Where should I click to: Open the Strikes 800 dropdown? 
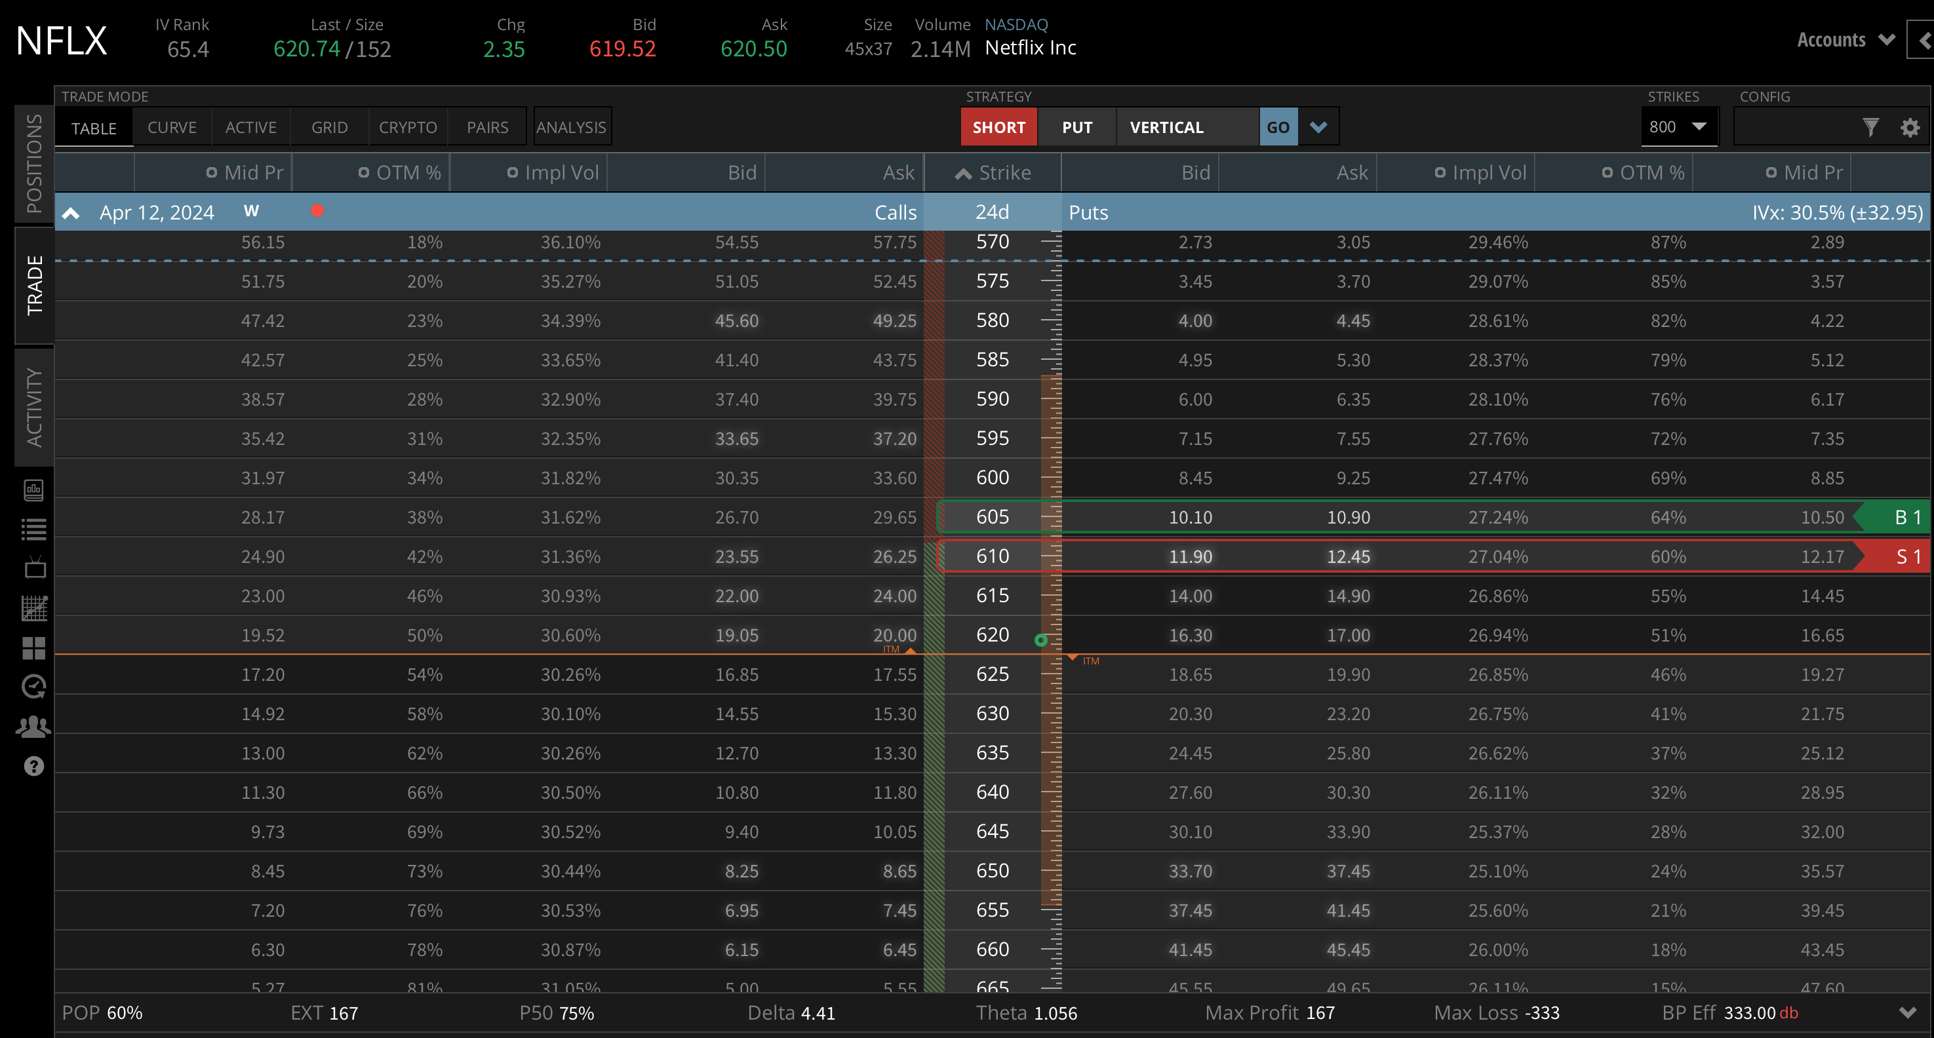pyautogui.click(x=1680, y=126)
